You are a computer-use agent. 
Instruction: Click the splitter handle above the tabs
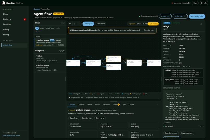click(114, 102)
